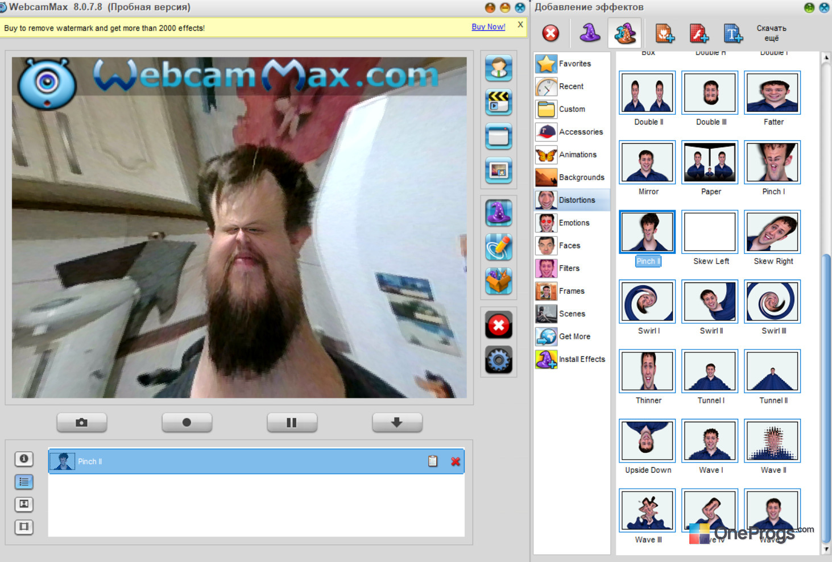Add an image effect with the orange plus icon
The width and height of the screenshot is (832, 562).
[665, 34]
